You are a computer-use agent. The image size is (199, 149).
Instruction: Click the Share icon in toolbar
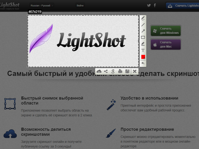[106, 72]
